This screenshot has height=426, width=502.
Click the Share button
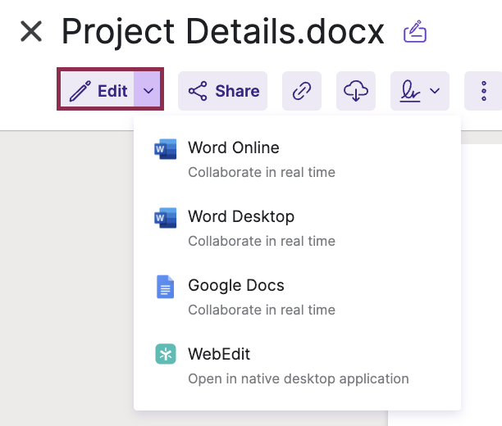coord(223,91)
